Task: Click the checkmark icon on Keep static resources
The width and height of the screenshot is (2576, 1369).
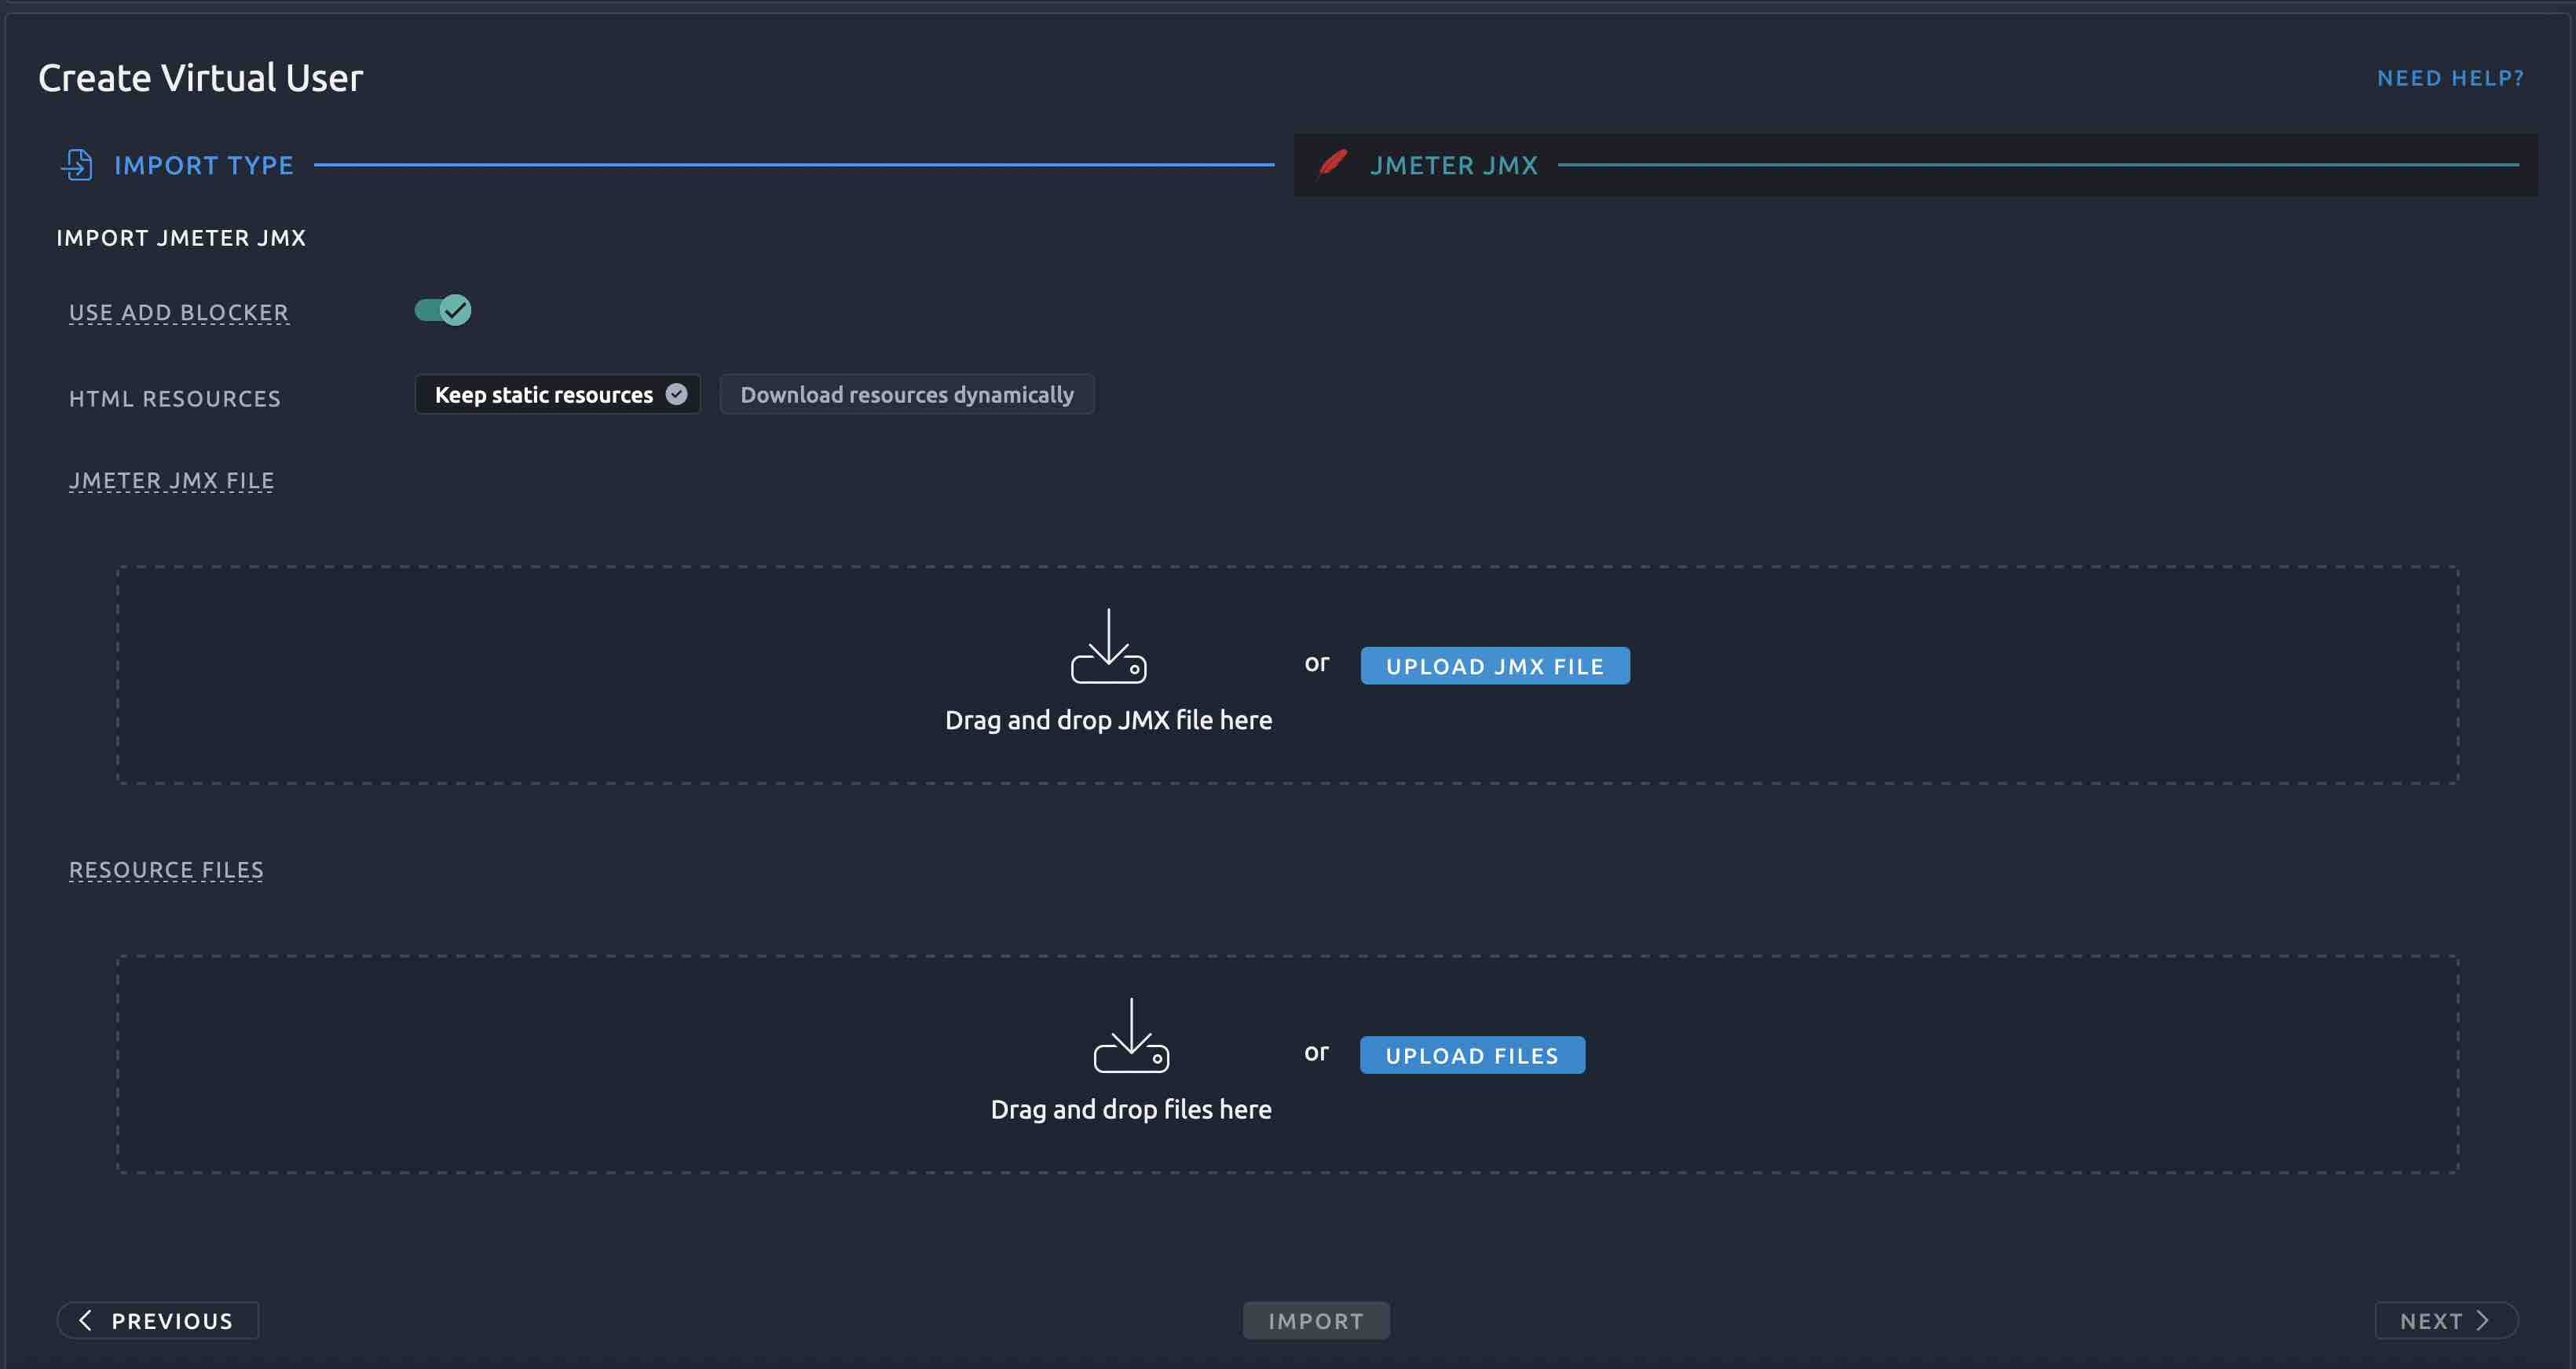Action: pos(677,395)
